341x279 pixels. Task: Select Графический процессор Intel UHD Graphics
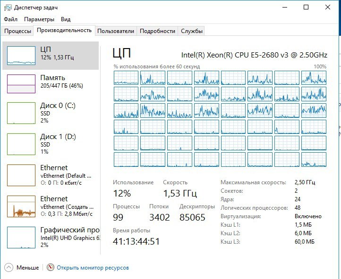pyautogui.click(x=21, y=238)
